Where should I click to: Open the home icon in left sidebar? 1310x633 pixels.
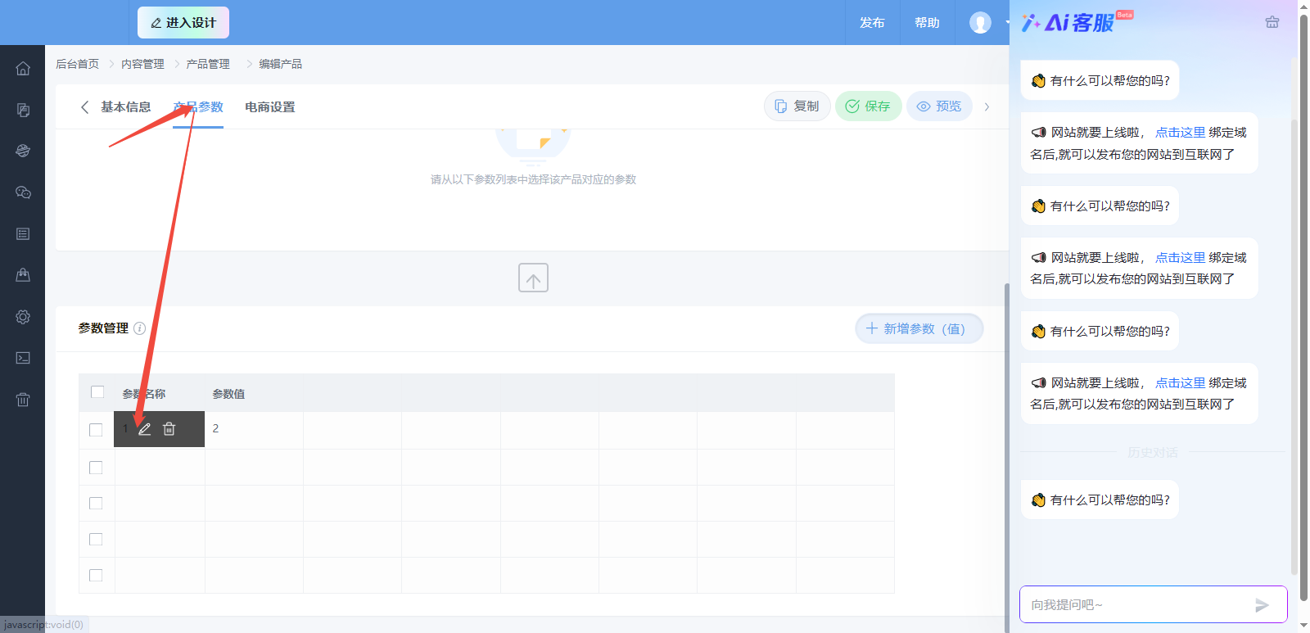tap(23, 68)
